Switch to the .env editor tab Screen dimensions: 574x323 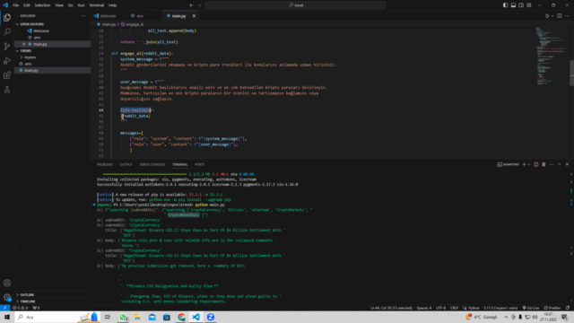(x=140, y=16)
